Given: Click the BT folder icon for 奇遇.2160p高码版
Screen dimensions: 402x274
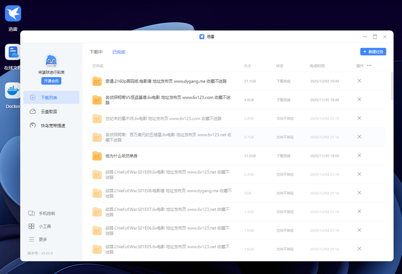Looking at the screenshot, I should [x=97, y=81].
